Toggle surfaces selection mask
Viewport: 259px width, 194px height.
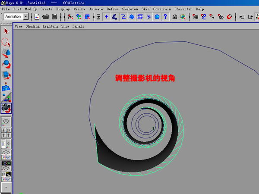click(x=132, y=17)
